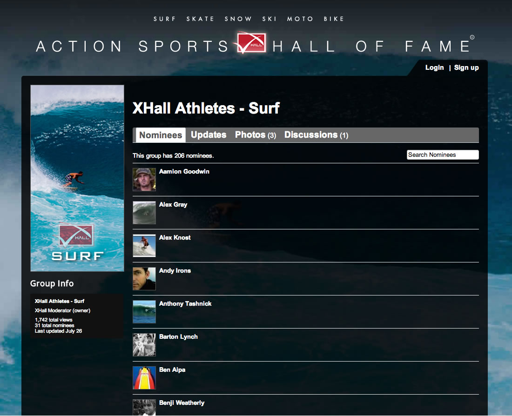Click the large Surf group banner image
This screenshot has width=512, height=416.
(77, 178)
